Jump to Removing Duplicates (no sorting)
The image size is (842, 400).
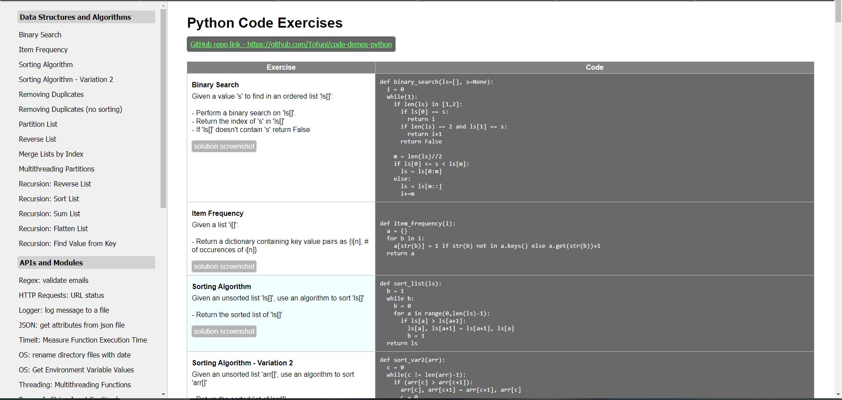pos(70,109)
